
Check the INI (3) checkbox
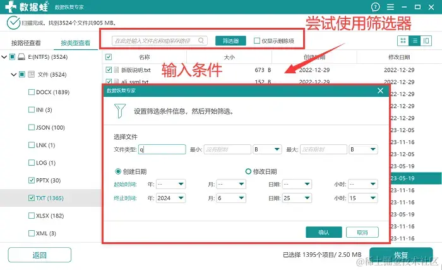point(32,109)
